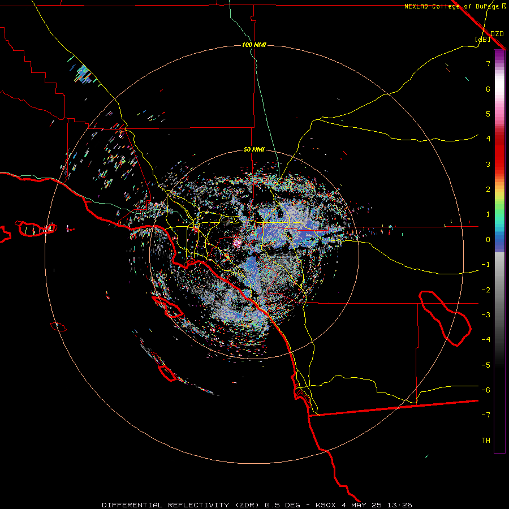Select the "-5" value on the dB scale
The image size is (509, 509).
tap(486, 365)
